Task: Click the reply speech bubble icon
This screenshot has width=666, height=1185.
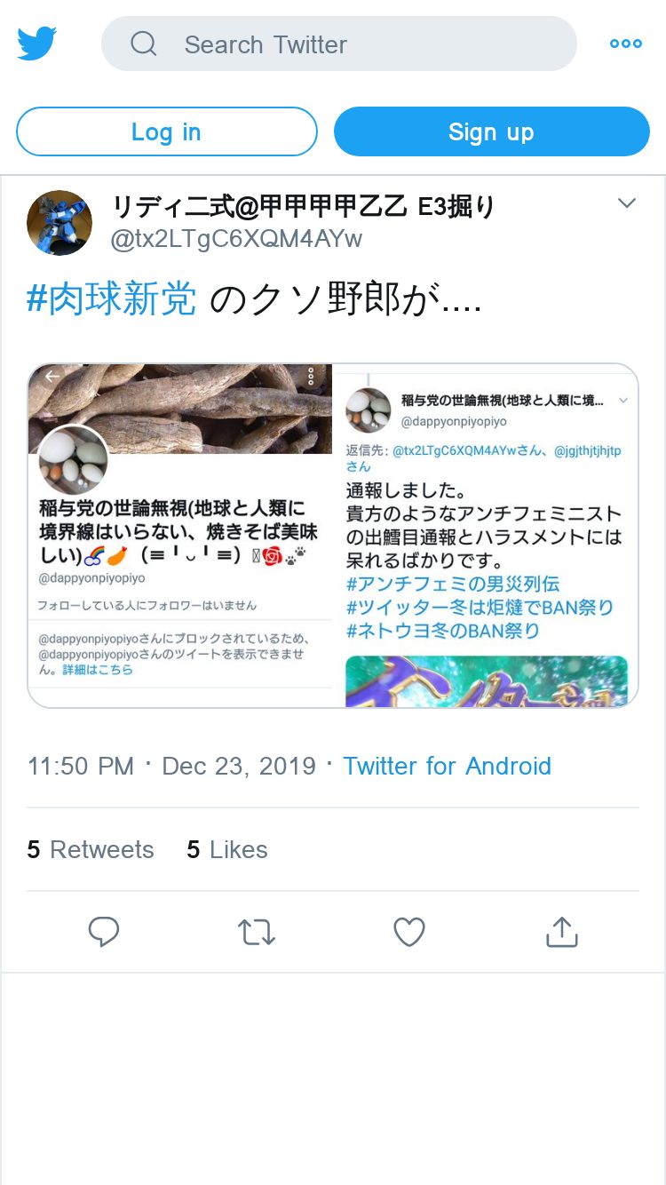Action: [x=104, y=932]
